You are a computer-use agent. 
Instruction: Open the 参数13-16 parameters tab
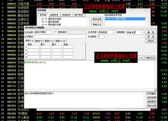[x=60, y=41]
